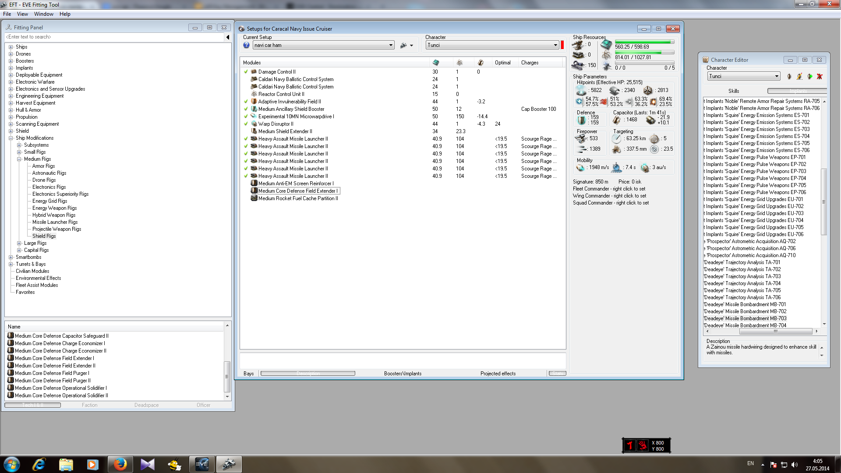Open the Window menu
841x473 pixels.
(x=44, y=14)
